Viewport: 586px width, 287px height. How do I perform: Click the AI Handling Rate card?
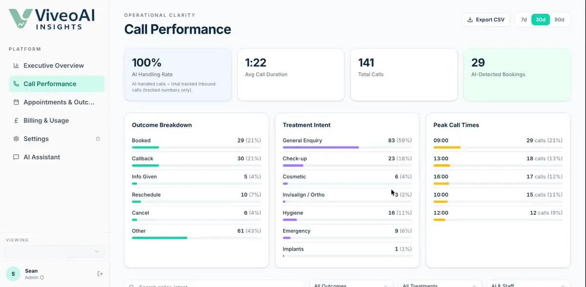(x=178, y=75)
